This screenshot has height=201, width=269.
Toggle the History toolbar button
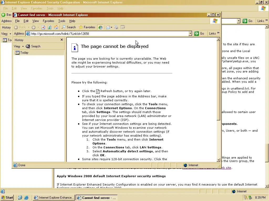pos(101,27)
